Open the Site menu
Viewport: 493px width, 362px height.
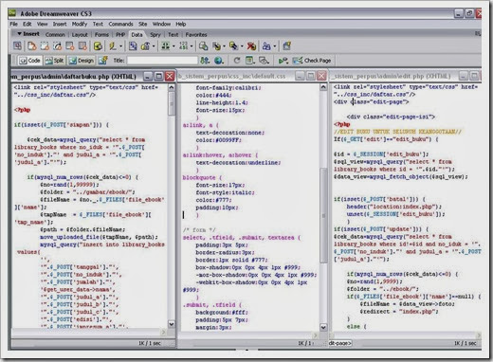[x=142, y=24]
